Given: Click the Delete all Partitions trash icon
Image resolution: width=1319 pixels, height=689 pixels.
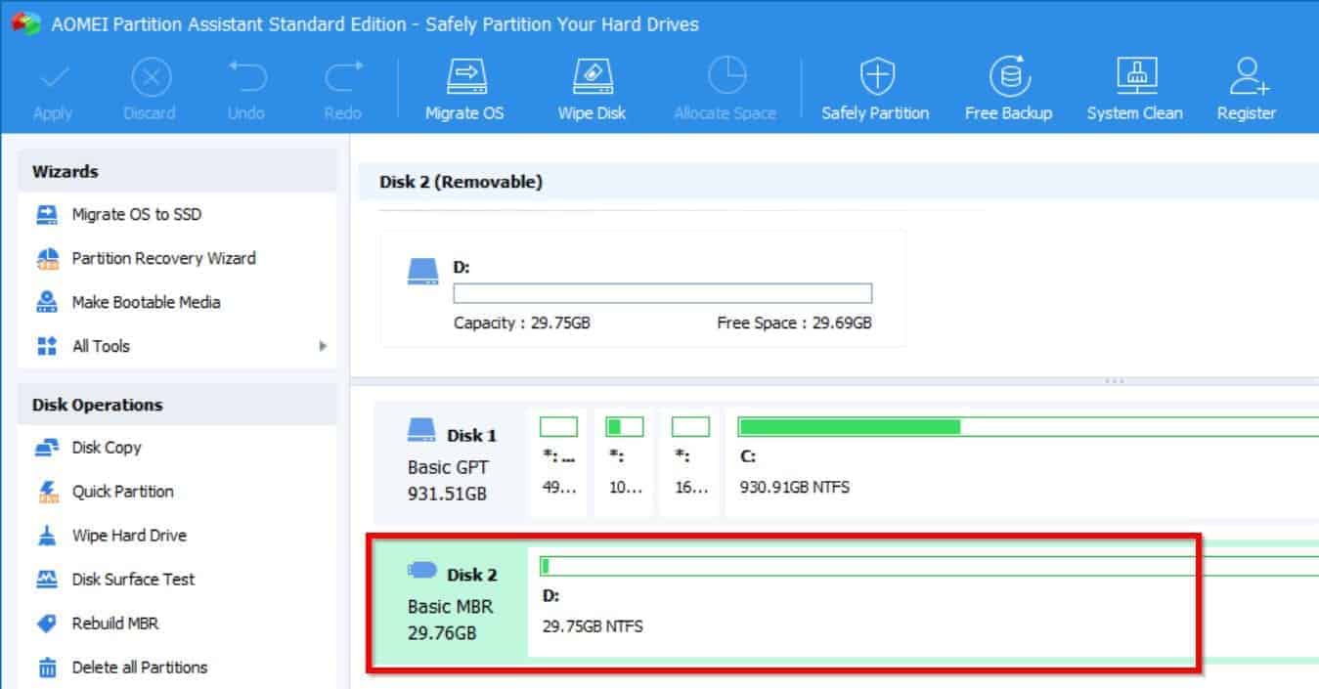Looking at the screenshot, I should point(47,667).
